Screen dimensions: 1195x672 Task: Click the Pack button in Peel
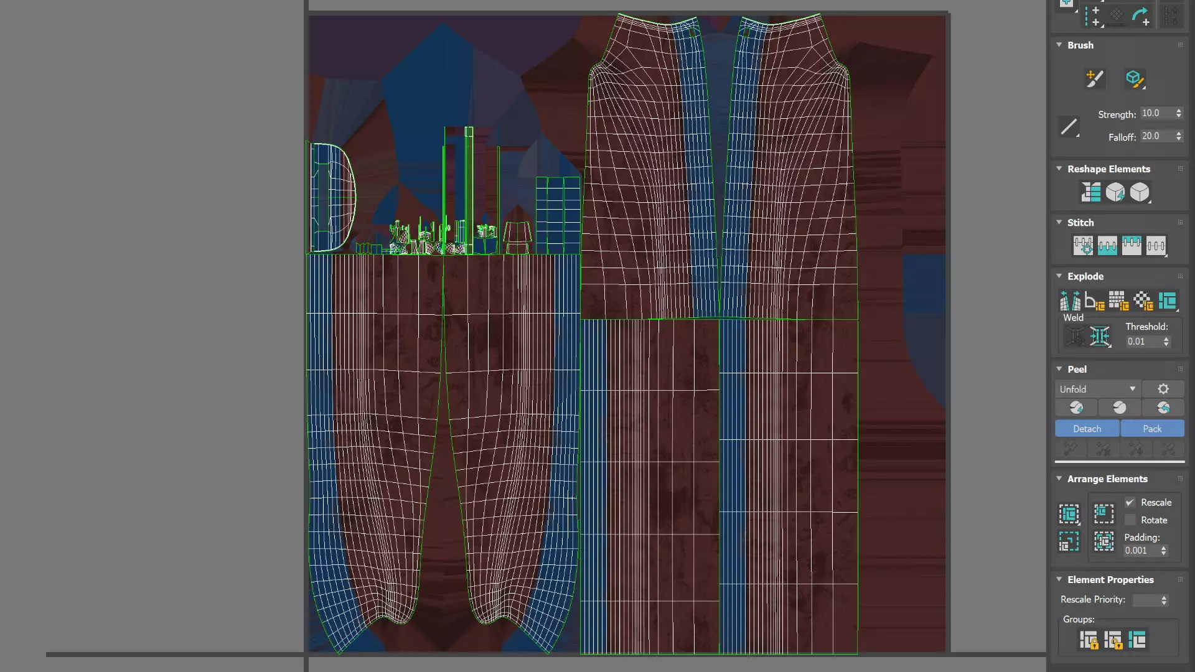(1151, 429)
